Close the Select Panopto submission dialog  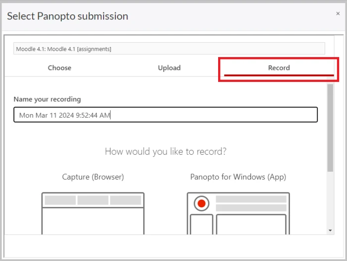coord(338,13)
